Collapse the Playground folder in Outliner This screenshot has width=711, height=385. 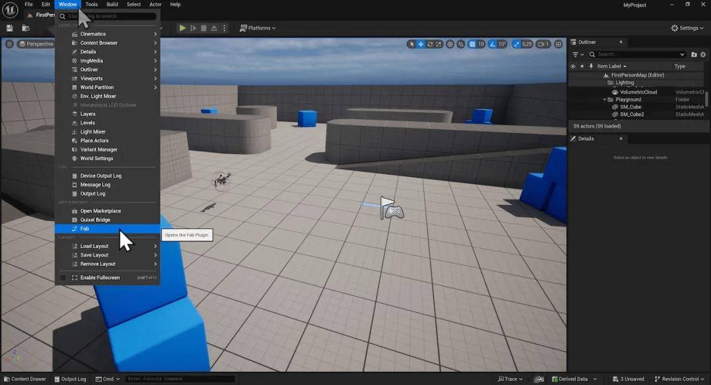pos(604,99)
